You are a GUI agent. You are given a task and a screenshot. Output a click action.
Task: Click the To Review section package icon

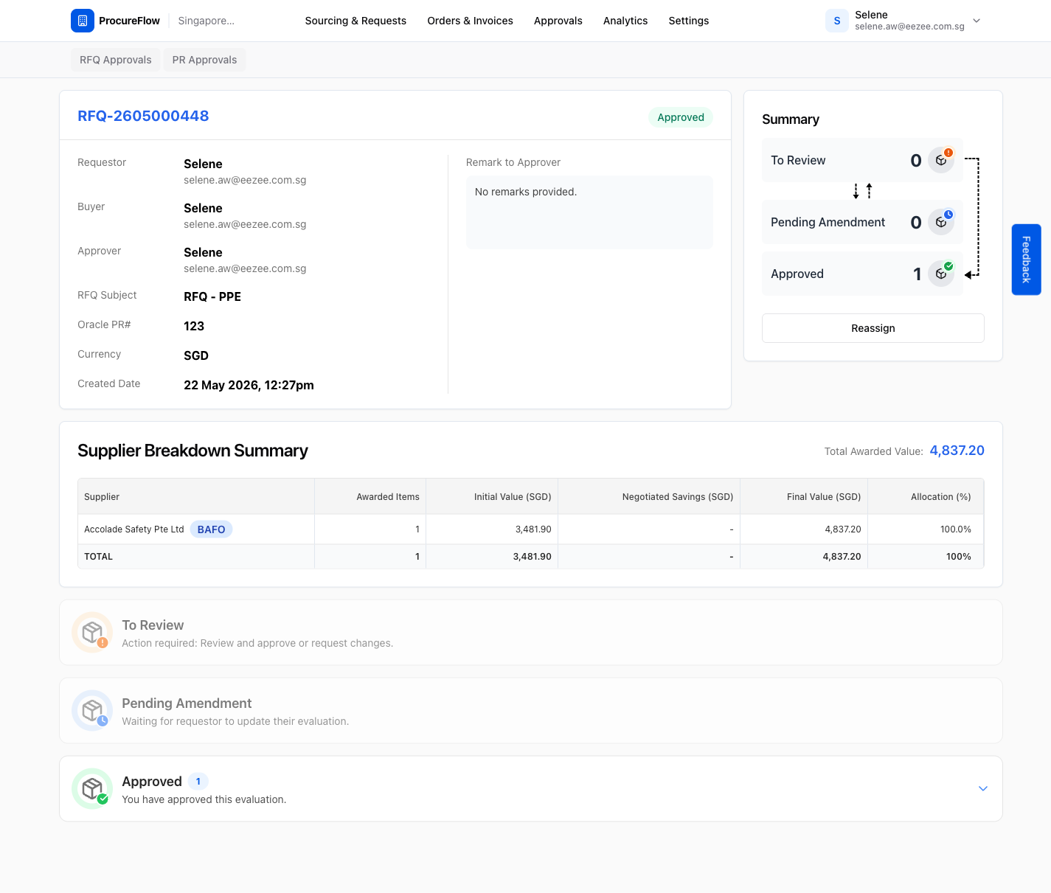(x=92, y=633)
